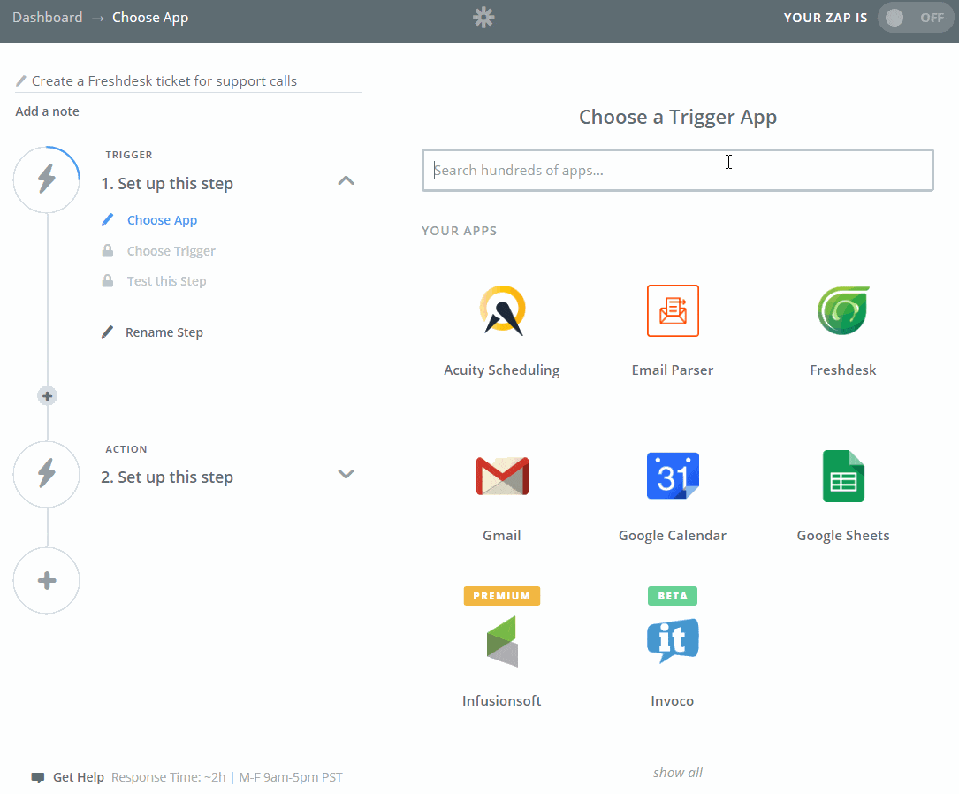Click the Get Help chat bubble icon

click(38, 777)
